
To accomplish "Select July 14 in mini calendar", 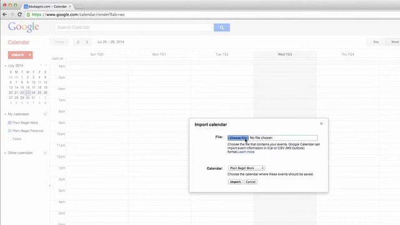I will [x=16, y=87].
